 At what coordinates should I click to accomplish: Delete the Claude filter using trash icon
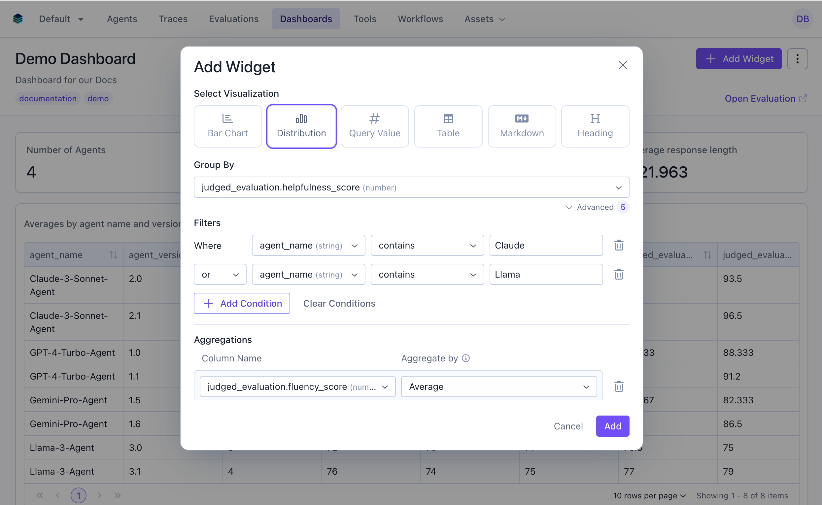coord(619,245)
